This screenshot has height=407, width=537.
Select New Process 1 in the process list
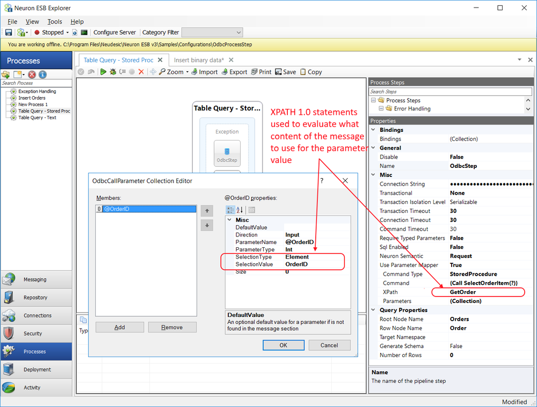coord(33,105)
